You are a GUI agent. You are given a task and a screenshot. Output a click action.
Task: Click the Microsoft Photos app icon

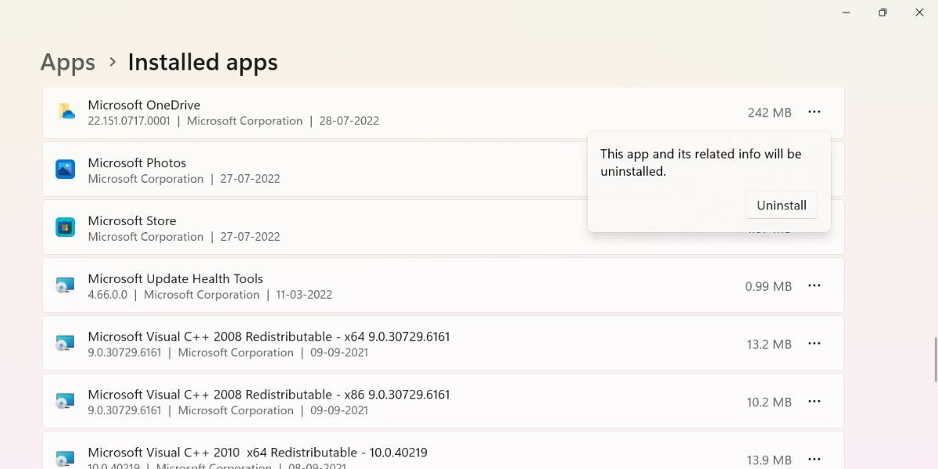tap(65, 169)
